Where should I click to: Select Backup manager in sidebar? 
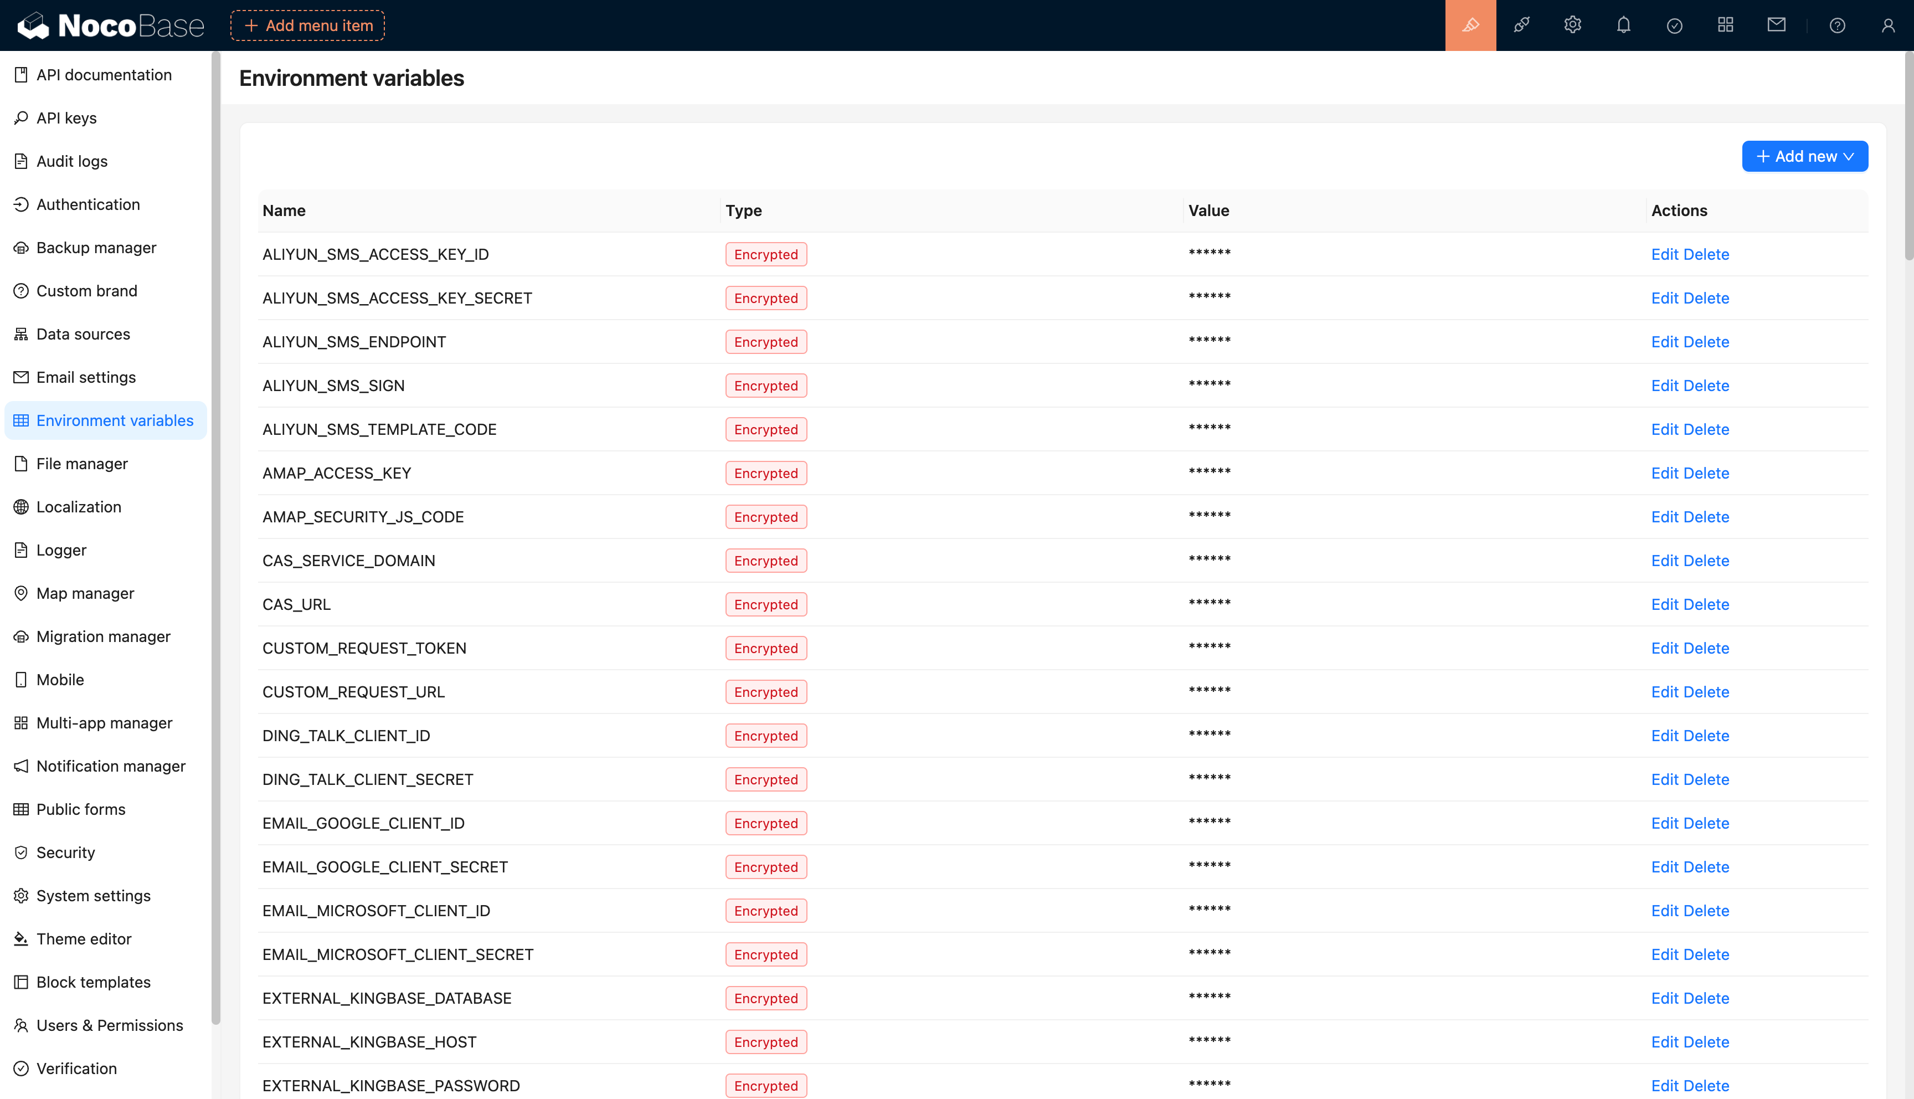96,248
